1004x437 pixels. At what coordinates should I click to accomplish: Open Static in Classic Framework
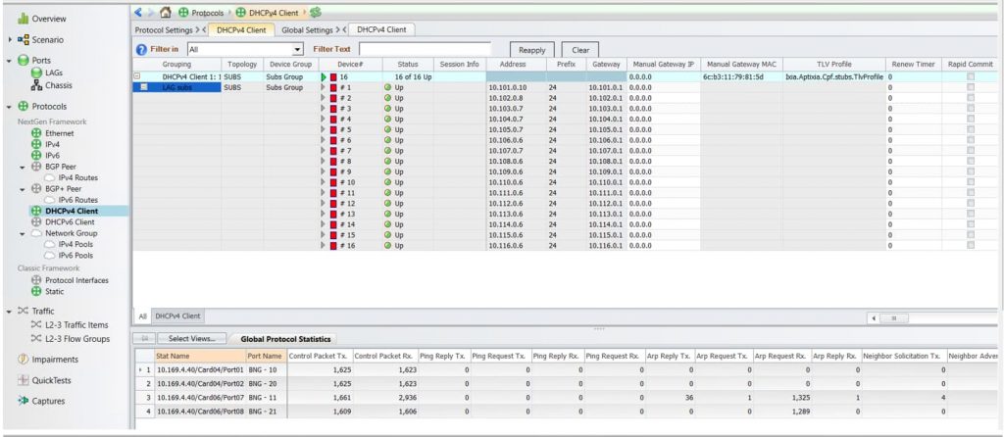pos(55,291)
